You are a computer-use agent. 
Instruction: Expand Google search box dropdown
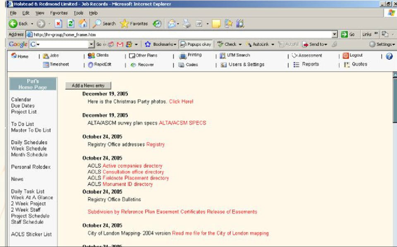pyautogui.click(x=91, y=45)
